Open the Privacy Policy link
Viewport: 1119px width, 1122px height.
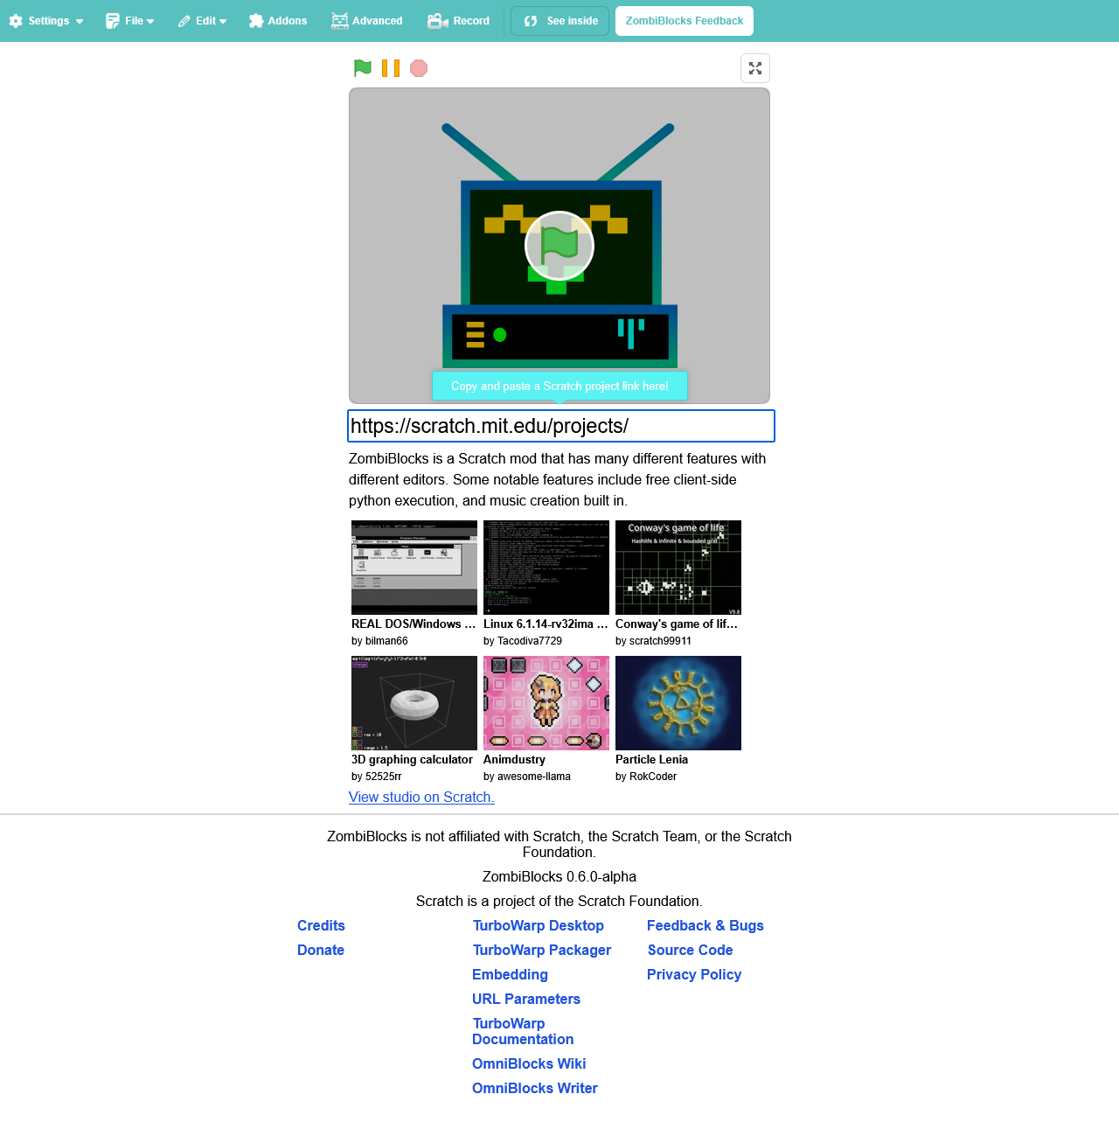pos(694,975)
